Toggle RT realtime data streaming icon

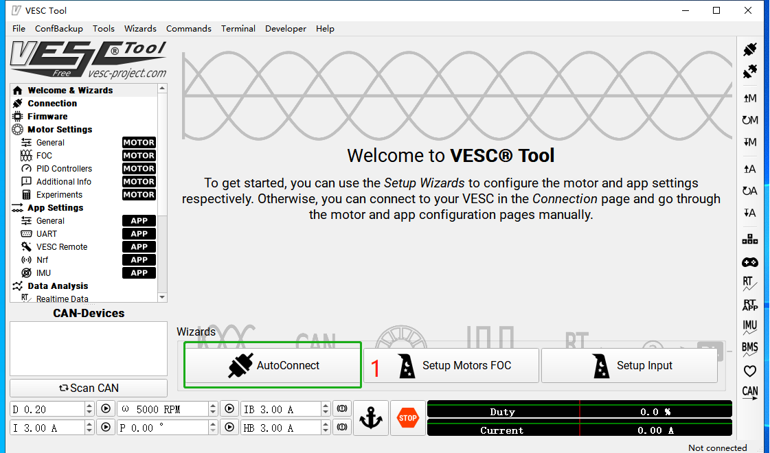tap(749, 284)
